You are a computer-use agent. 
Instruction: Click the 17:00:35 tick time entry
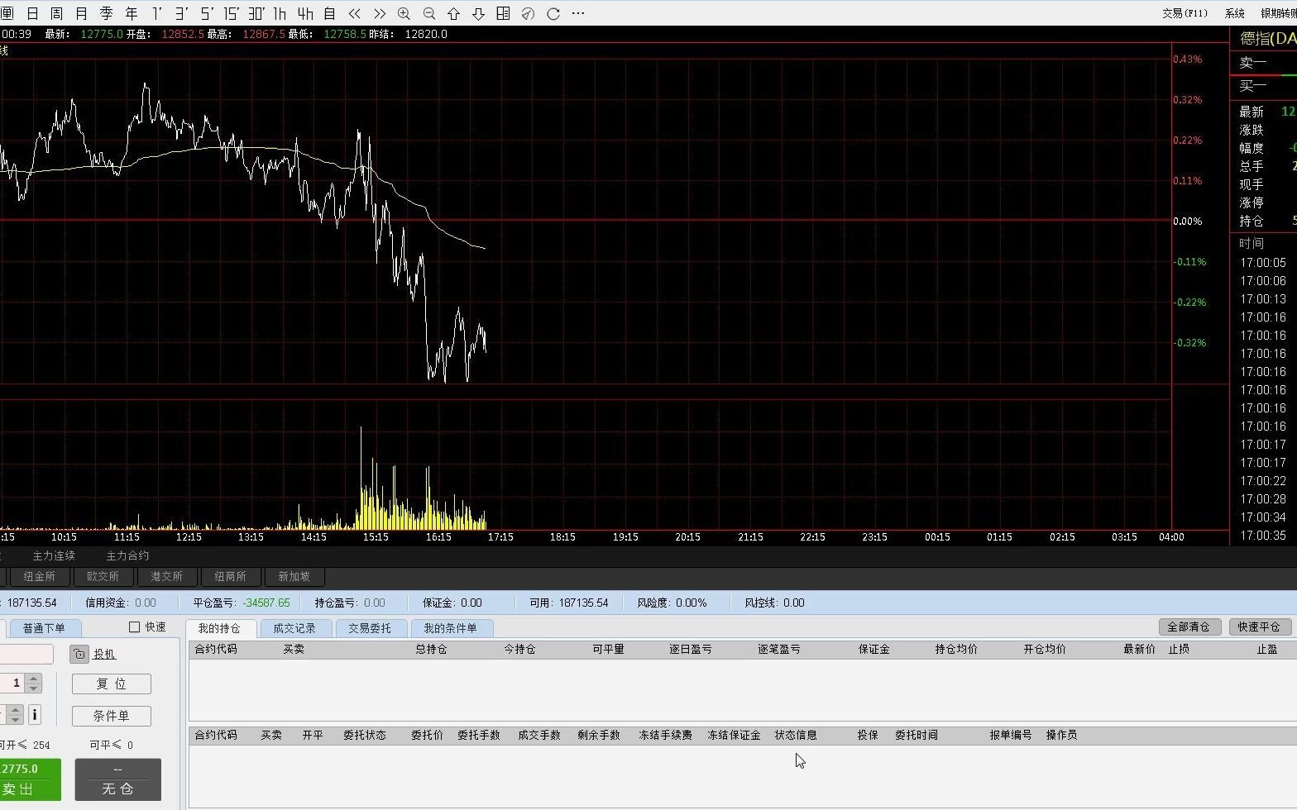click(1263, 536)
